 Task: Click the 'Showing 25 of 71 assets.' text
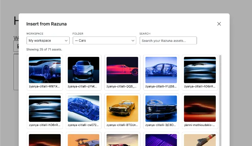click(44, 50)
